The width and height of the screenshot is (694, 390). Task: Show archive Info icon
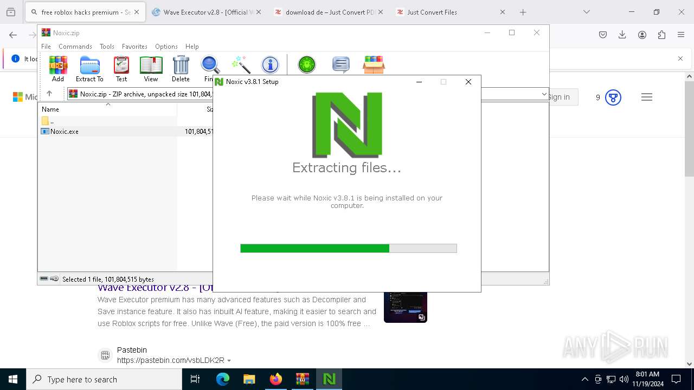point(270,65)
